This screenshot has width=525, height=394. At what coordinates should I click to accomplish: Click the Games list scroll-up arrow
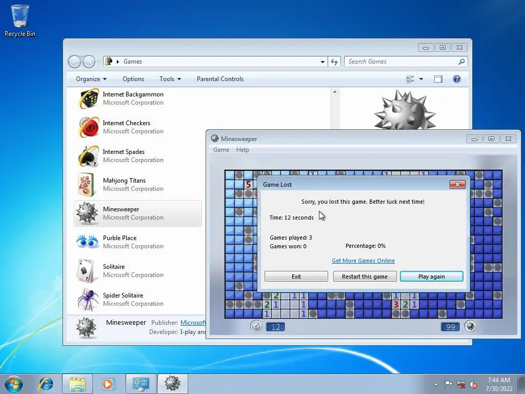click(x=334, y=92)
